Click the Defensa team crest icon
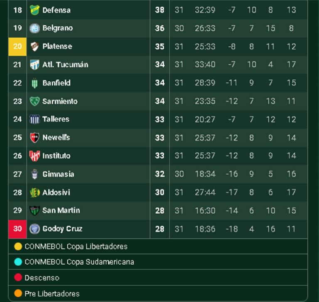The width and height of the screenshot is (319, 302). point(35,10)
